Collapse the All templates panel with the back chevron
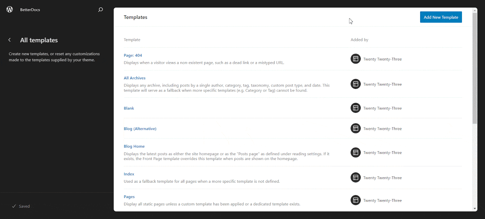Image resolution: width=485 pixels, height=219 pixels. point(9,40)
